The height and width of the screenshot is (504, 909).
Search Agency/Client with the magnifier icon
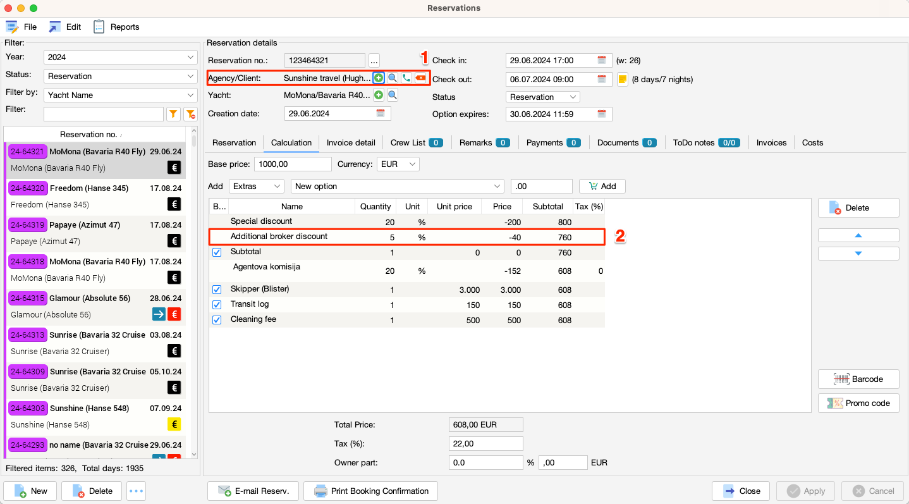point(393,78)
